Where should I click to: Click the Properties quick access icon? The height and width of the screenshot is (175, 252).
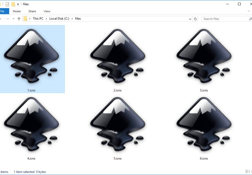pyautogui.click(x=7, y=4)
